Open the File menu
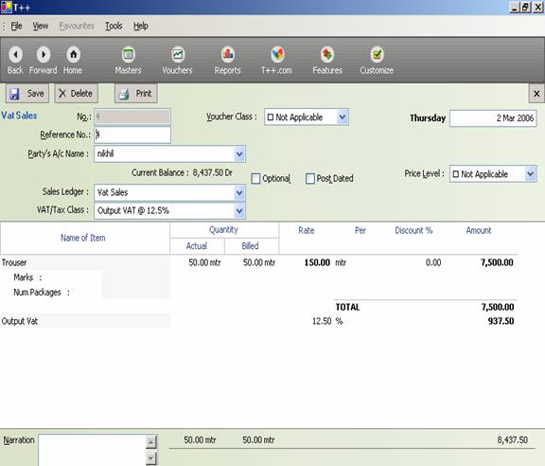Screen dimensions: 545x466 (x=16, y=27)
